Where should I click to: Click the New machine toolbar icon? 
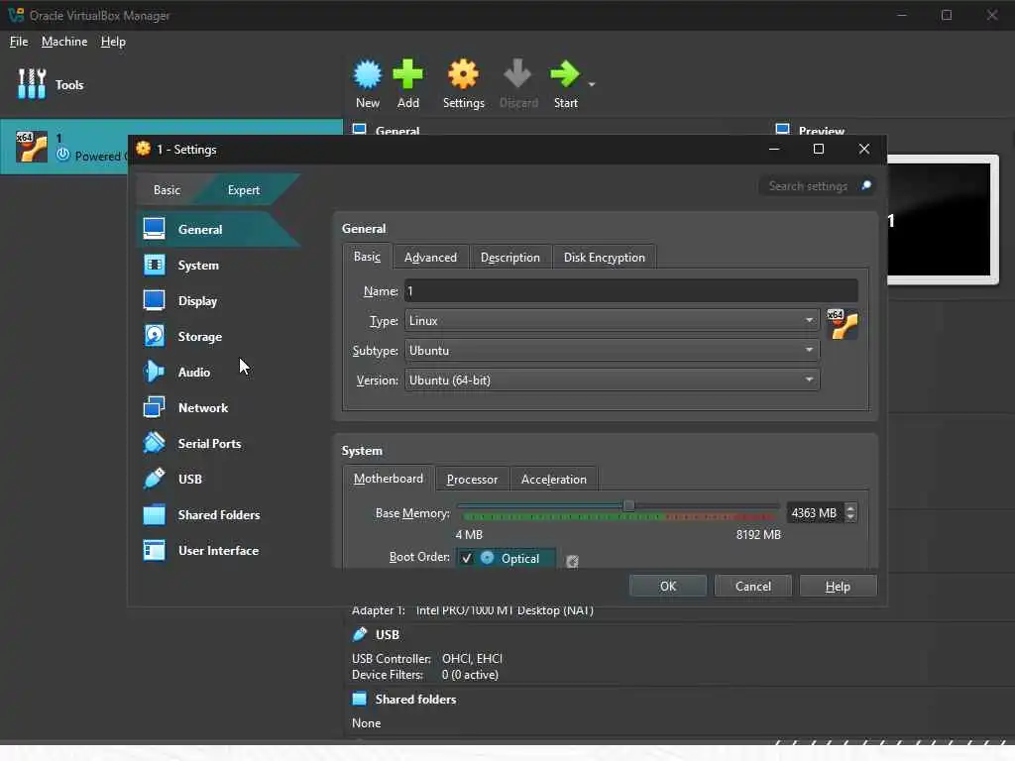[368, 84]
